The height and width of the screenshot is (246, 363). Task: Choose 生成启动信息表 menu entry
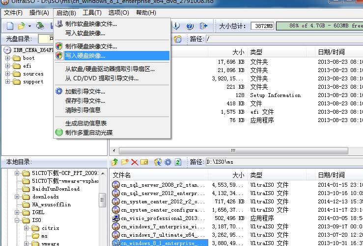tap(112, 123)
